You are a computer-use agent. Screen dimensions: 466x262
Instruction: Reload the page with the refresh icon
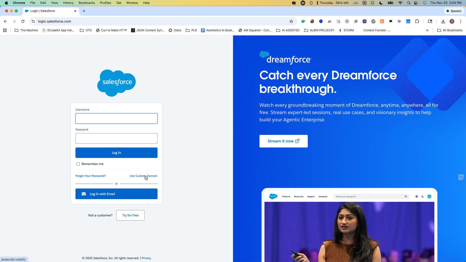[23, 21]
